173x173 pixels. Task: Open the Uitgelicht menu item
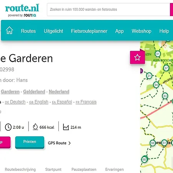(53, 31)
